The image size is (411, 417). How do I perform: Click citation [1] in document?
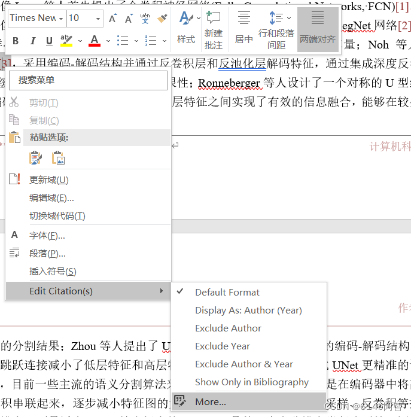point(401,7)
